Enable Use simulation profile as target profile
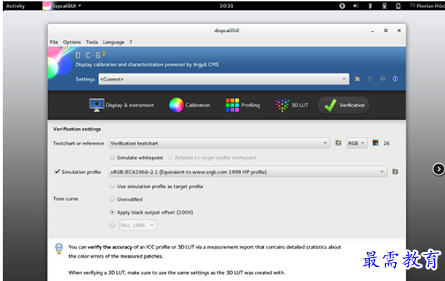This screenshot has width=445, height=281. point(113,186)
